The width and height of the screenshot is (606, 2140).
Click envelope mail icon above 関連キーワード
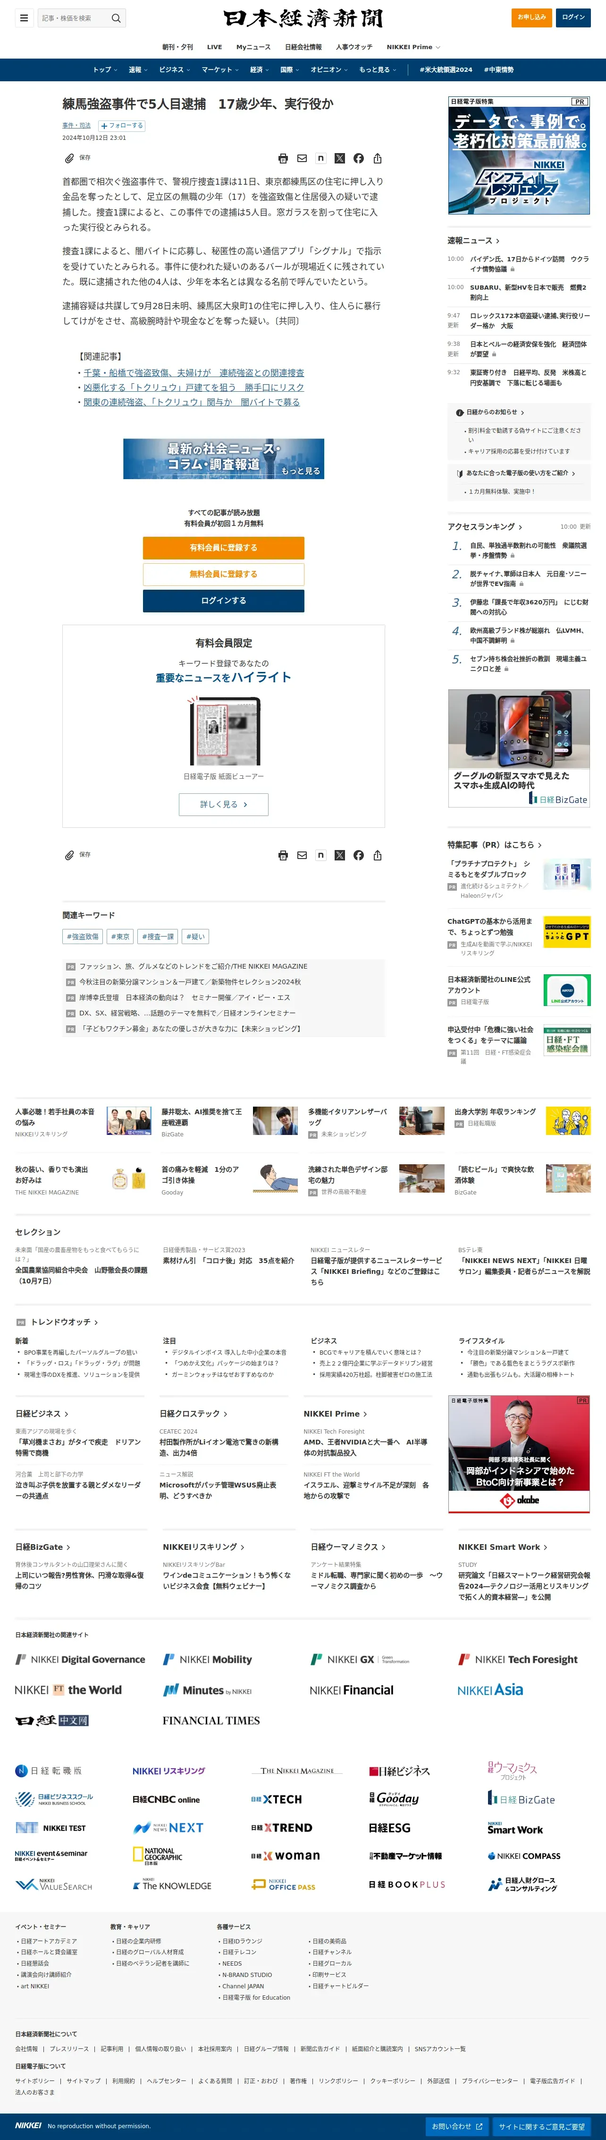pos(302,856)
